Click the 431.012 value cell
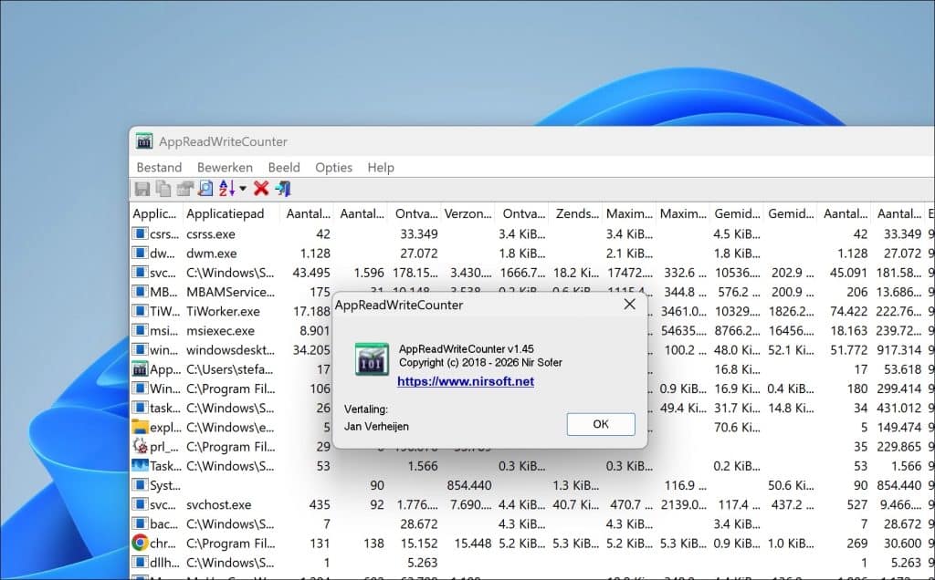The width and height of the screenshot is (935, 580). [x=898, y=408]
